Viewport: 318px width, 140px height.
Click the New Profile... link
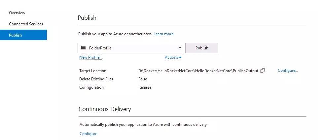(x=91, y=57)
